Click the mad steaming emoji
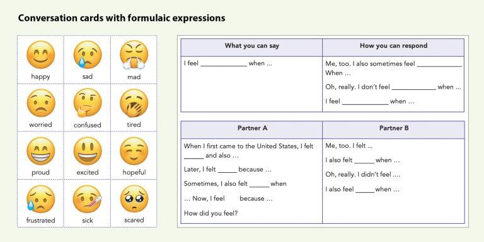The width and height of the screenshot is (484, 242). coord(134,55)
